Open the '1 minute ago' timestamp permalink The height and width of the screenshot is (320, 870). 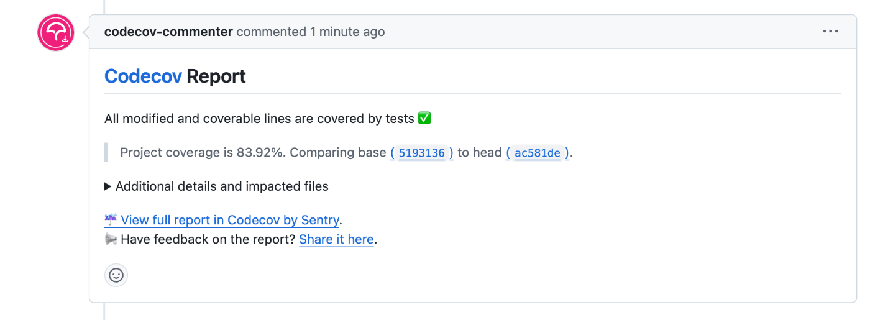coord(347,32)
